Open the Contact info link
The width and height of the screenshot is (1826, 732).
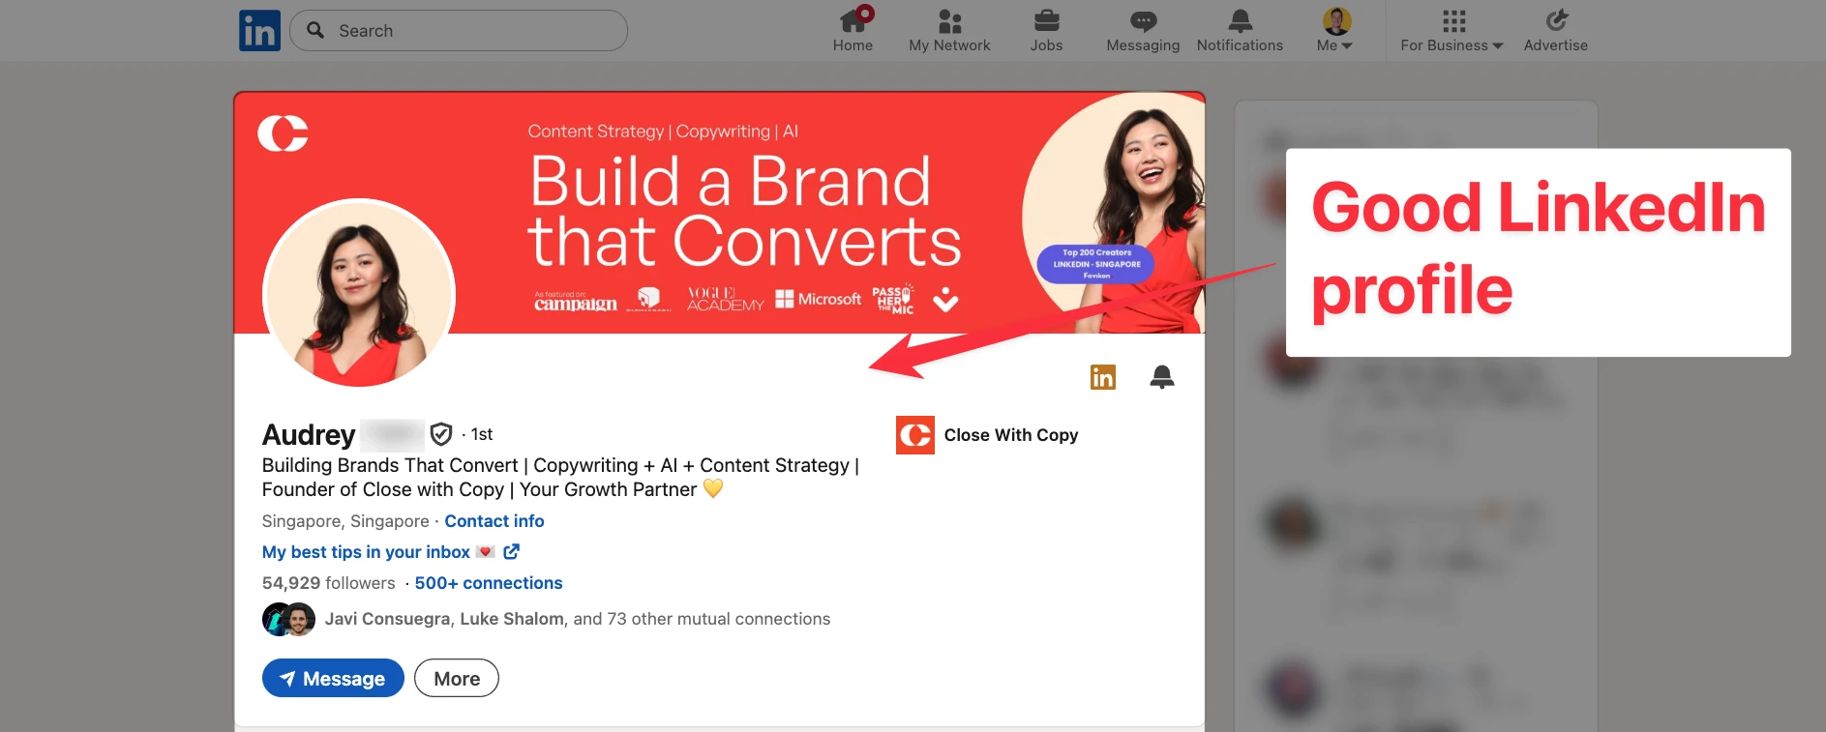[x=494, y=521]
